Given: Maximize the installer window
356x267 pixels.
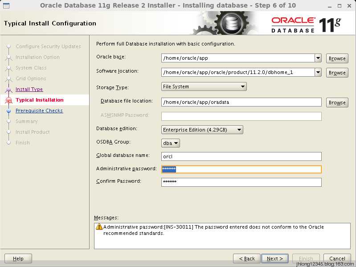Looking at the screenshot, I should [340, 6].
